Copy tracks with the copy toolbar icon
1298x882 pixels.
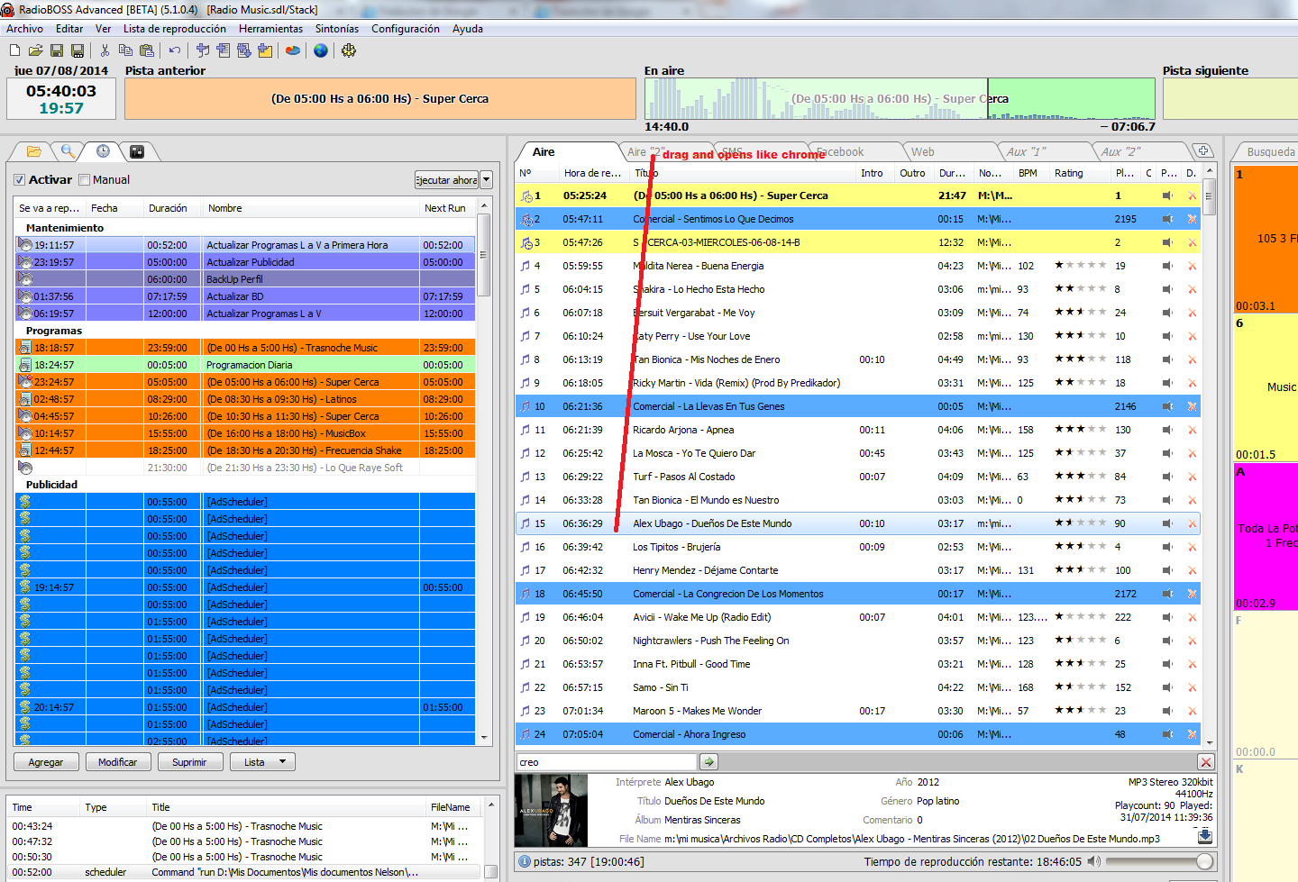[x=125, y=50]
